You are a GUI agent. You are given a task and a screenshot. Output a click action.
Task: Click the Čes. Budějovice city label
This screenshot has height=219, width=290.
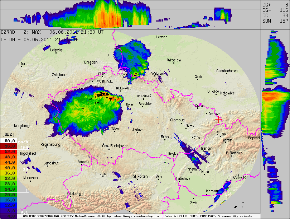tap(115, 145)
